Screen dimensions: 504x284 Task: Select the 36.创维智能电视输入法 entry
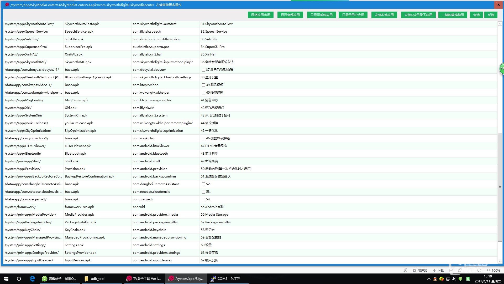[217, 62]
